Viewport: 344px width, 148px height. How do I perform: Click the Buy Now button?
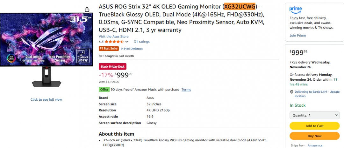(x=314, y=136)
